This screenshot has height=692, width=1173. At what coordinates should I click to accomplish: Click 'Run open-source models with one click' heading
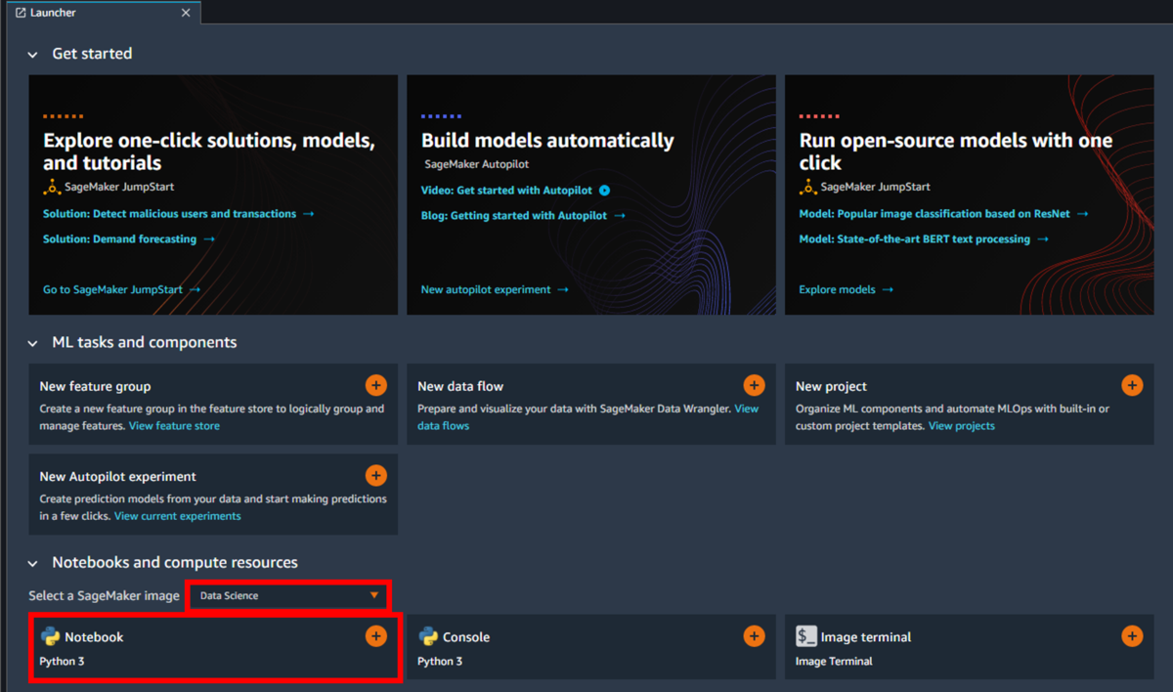click(956, 151)
